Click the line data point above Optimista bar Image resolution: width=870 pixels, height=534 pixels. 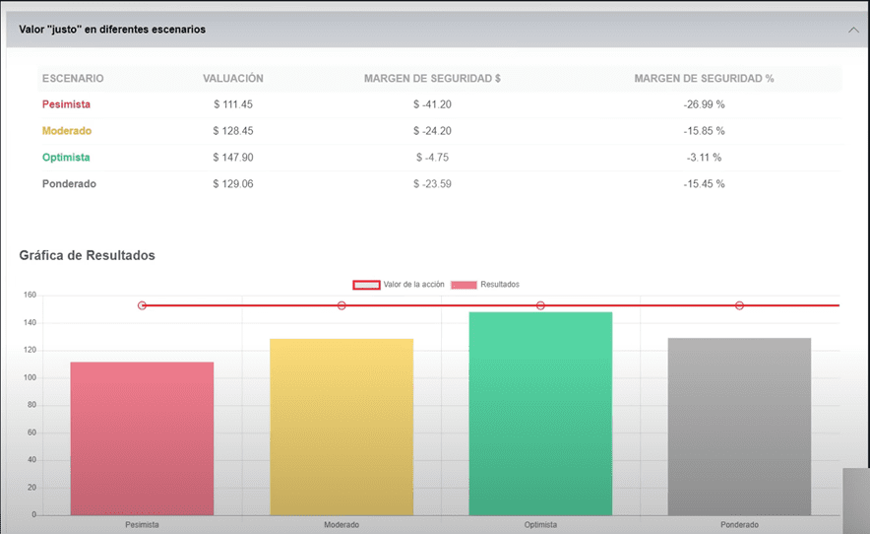click(540, 305)
